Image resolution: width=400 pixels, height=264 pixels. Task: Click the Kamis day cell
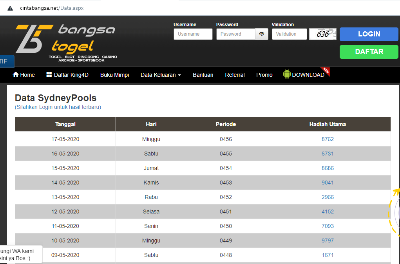point(151,183)
